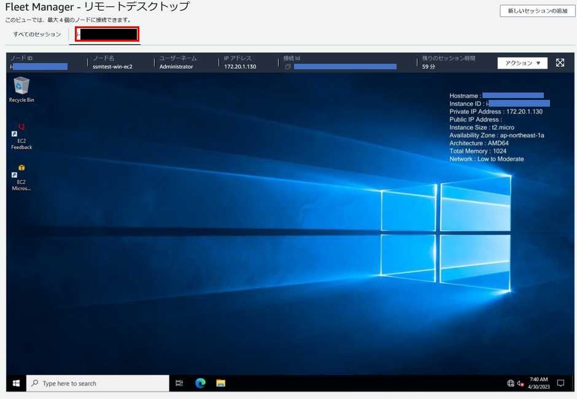This screenshot has width=577, height=399.
Task: Click the muted speaker tray icon
Action: click(x=521, y=384)
